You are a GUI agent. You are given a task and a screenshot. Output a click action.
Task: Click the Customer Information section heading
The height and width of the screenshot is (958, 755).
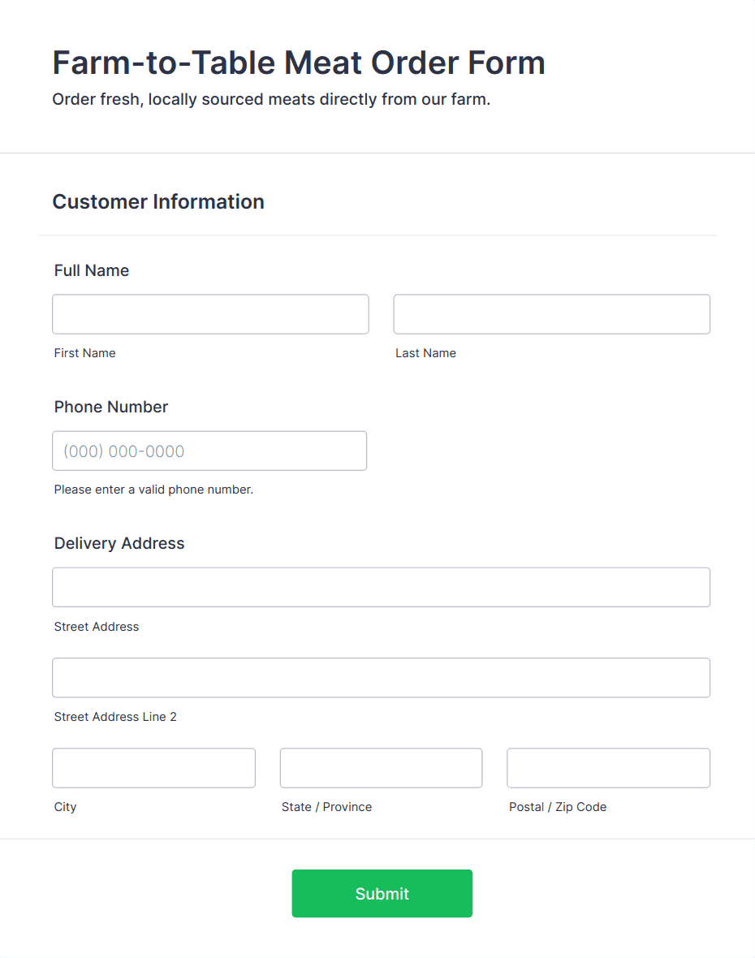(158, 201)
